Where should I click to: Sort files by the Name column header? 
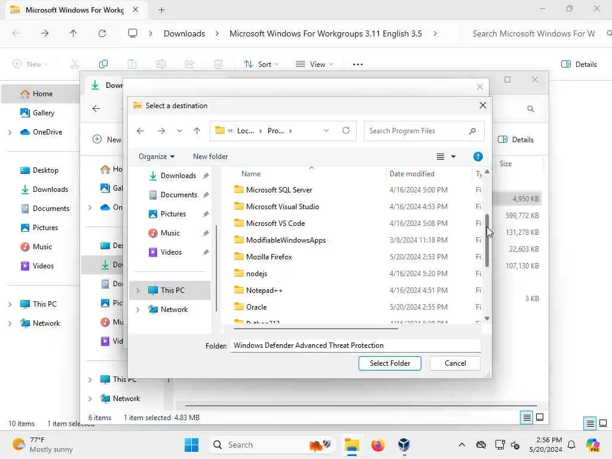pyautogui.click(x=251, y=174)
